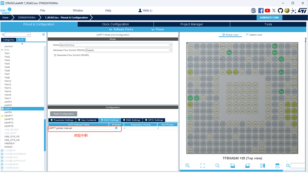This screenshot has height=173, width=308.
Task: Expand the X-CUBE-BLE1 pack entry
Action: (x=2, y=164)
